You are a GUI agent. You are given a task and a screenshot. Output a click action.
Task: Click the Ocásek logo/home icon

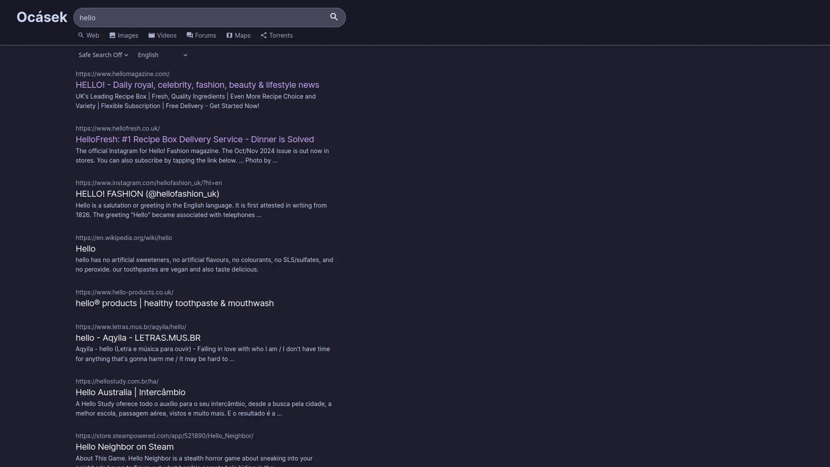point(41,16)
